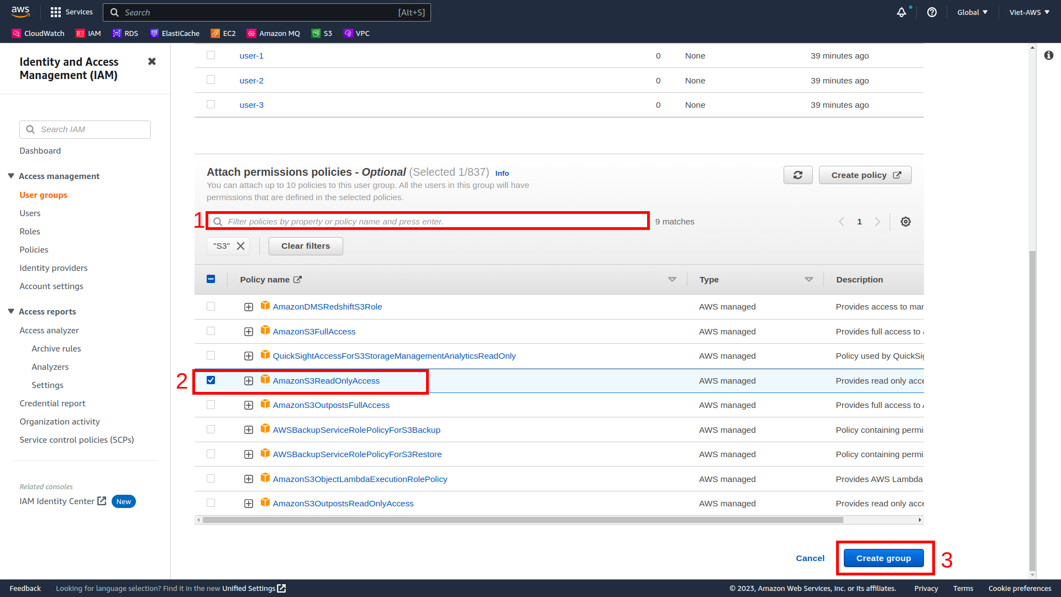This screenshot has width=1061, height=597.
Task: Toggle checkbox for AmazonS3ReadOnlyAccess policy
Action: (x=211, y=380)
